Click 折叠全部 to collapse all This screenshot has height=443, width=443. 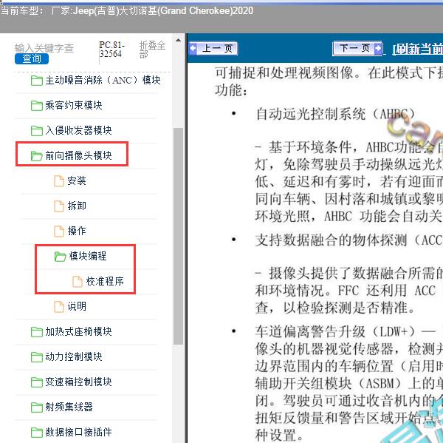tap(152, 50)
